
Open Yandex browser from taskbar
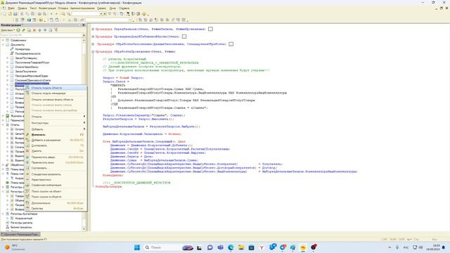click(x=262, y=247)
